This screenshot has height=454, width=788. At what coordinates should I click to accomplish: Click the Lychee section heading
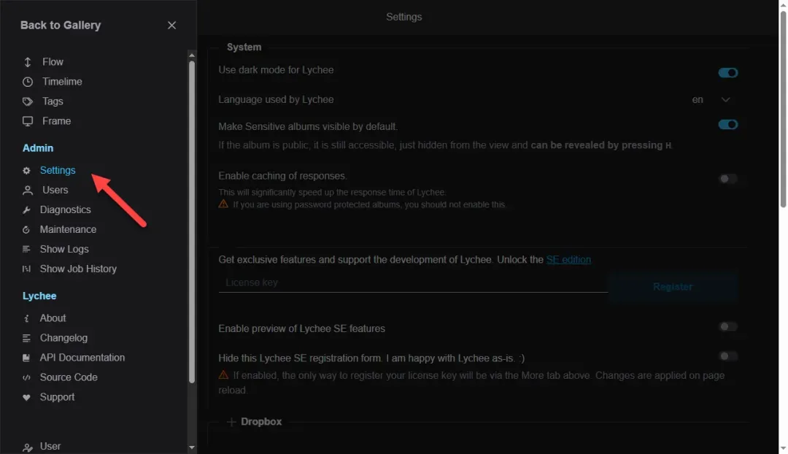(x=39, y=296)
